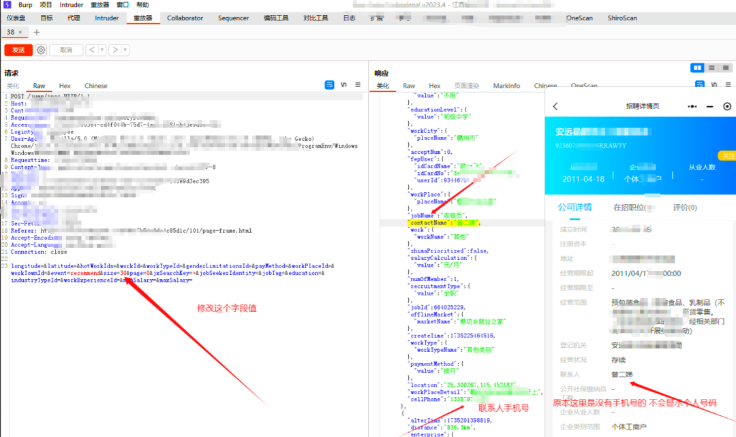This screenshot has height=437, width=736.
Task: Open the 项目 menu
Action: [46, 5]
